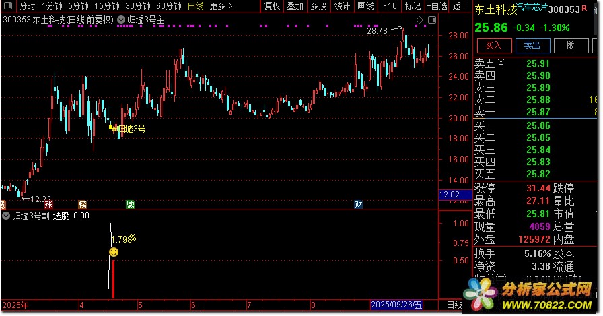The image size is (603, 316).
Task: Click the 现量 value 4859
Action: coord(540,226)
